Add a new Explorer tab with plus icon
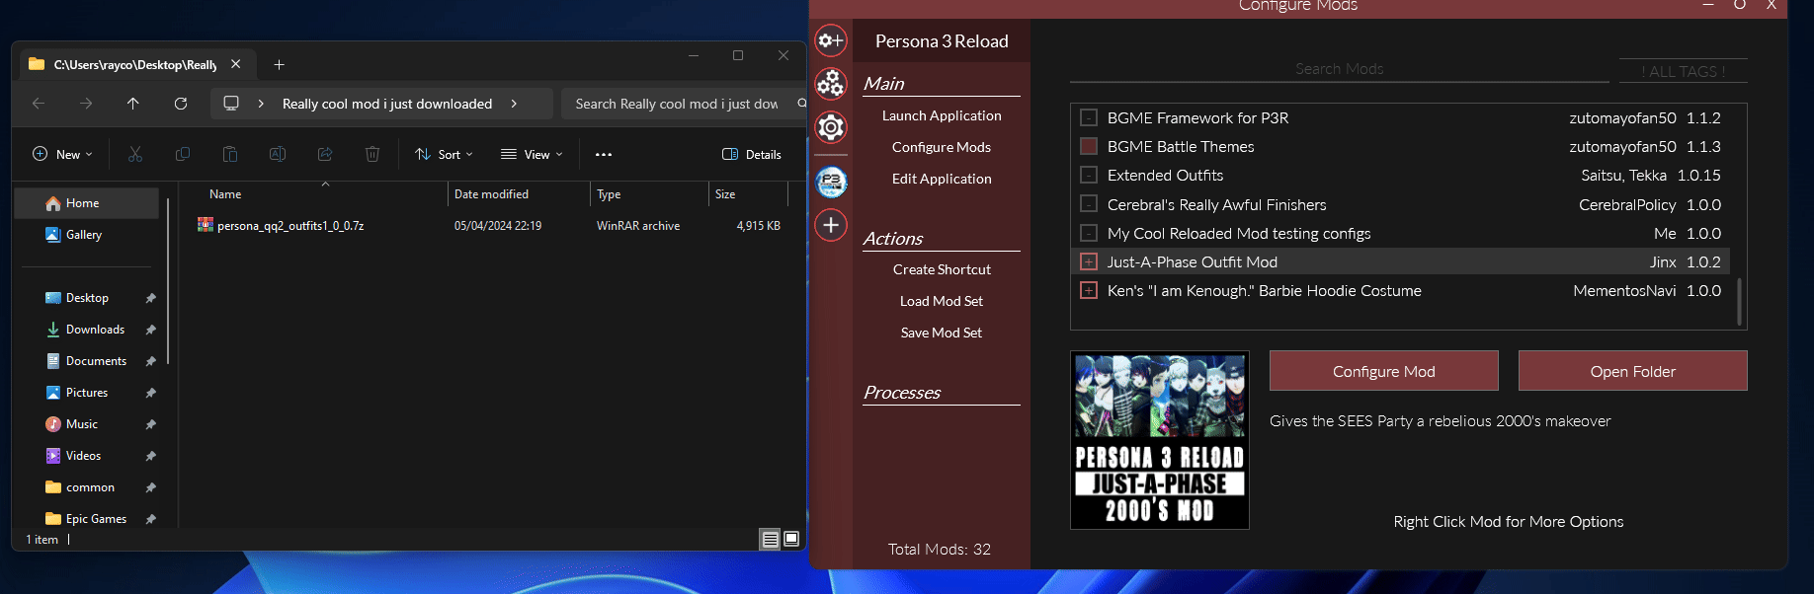This screenshot has width=1814, height=594. (280, 64)
